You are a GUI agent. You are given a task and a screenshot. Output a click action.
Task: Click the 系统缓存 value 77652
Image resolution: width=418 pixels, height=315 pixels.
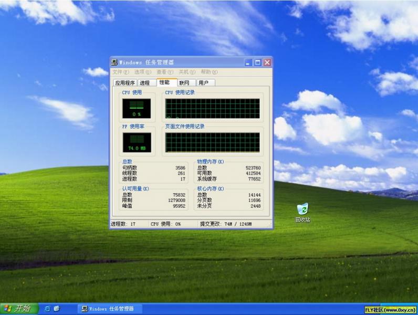(254, 179)
